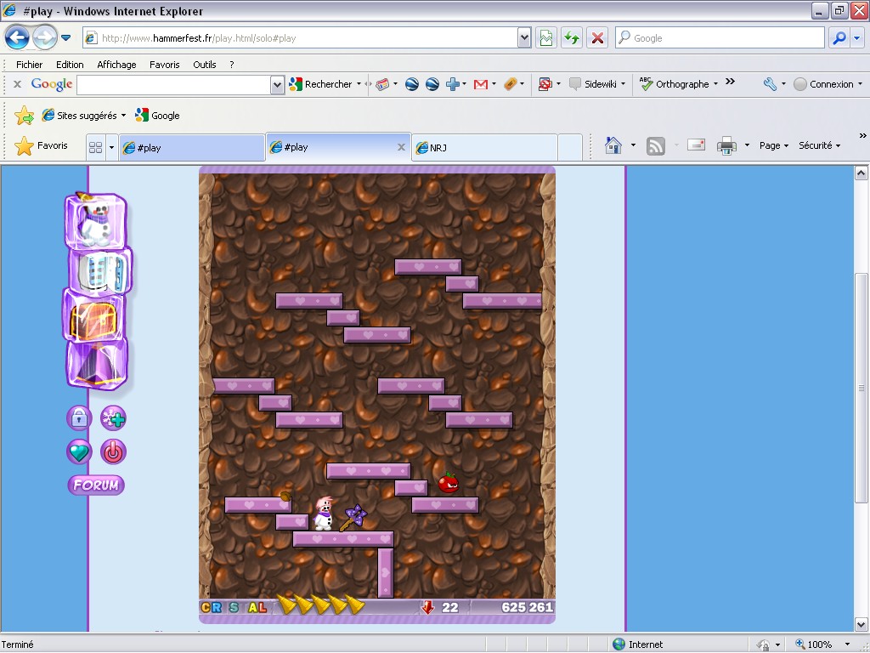Image resolution: width=870 pixels, height=653 pixels.
Task: Click the compatibility view icon
Action: pyautogui.click(x=546, y=37)
